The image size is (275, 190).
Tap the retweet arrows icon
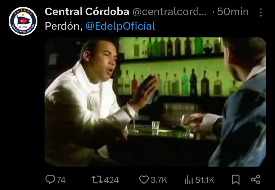tap(97, 180)
